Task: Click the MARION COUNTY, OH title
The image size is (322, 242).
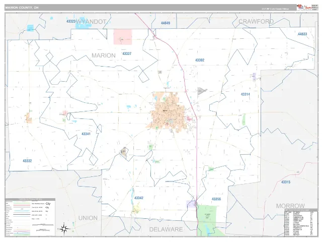Action: tap(22, 8)
